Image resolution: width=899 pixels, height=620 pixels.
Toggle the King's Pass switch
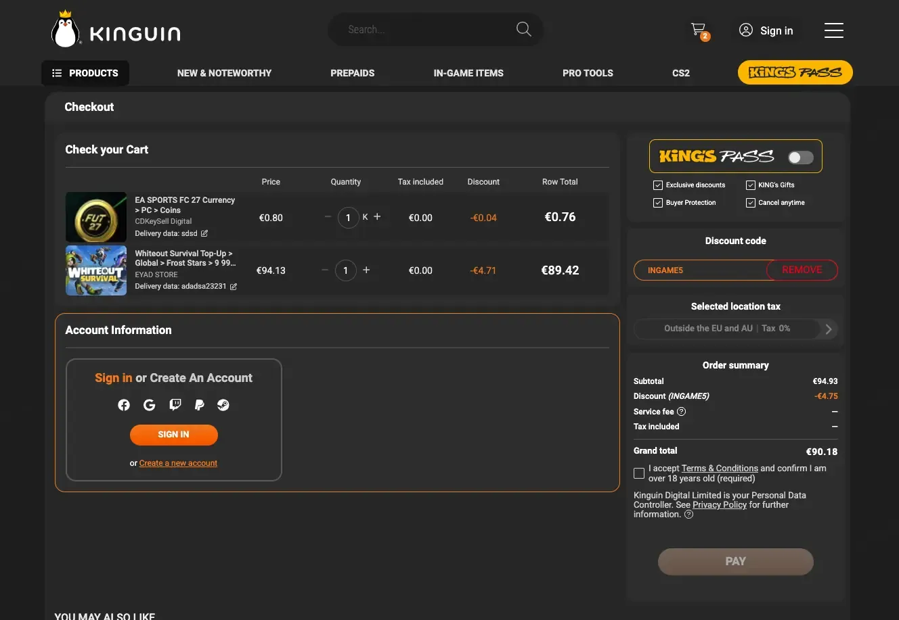(x=801, y=157)
